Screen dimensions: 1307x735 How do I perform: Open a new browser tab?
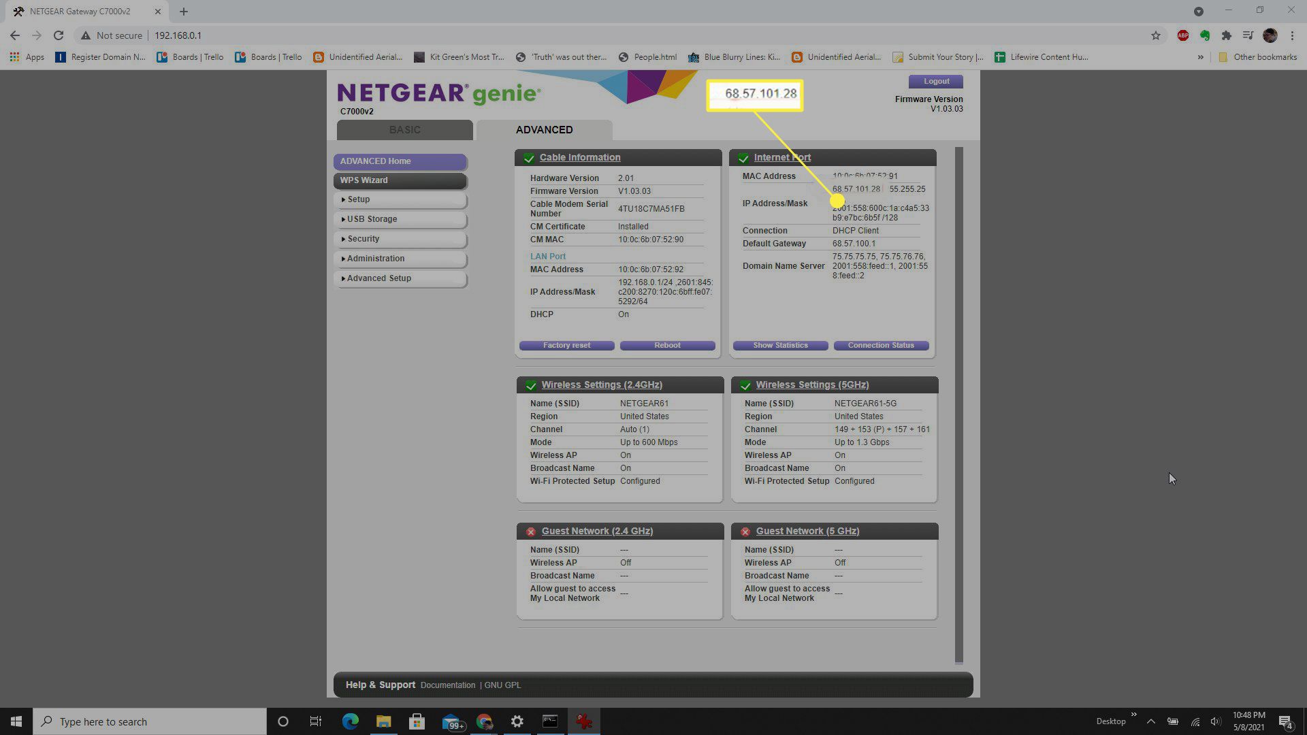pos(184,12)
